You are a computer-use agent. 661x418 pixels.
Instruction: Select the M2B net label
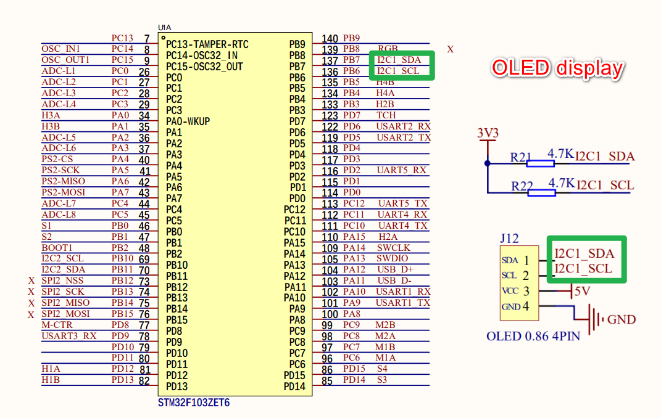click(385, 324)
